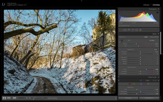Click the Exposure slider handle
Viewport: 163px width, 102px height.
pos(140,52)
